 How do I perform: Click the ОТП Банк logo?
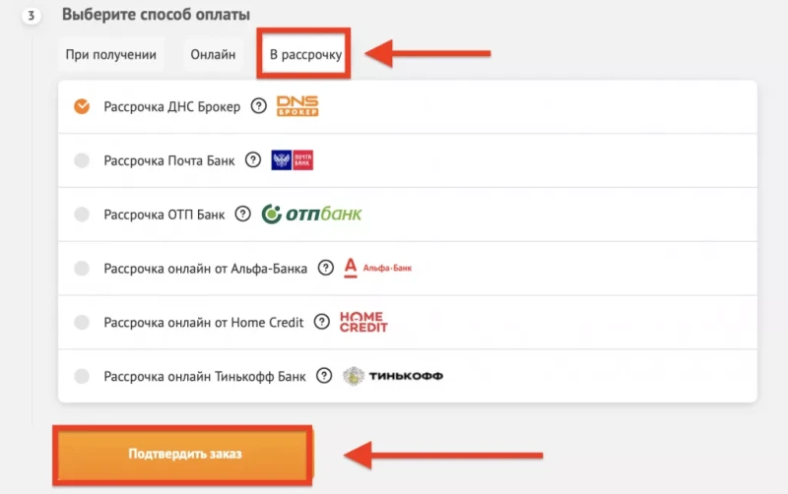[311, 214]
